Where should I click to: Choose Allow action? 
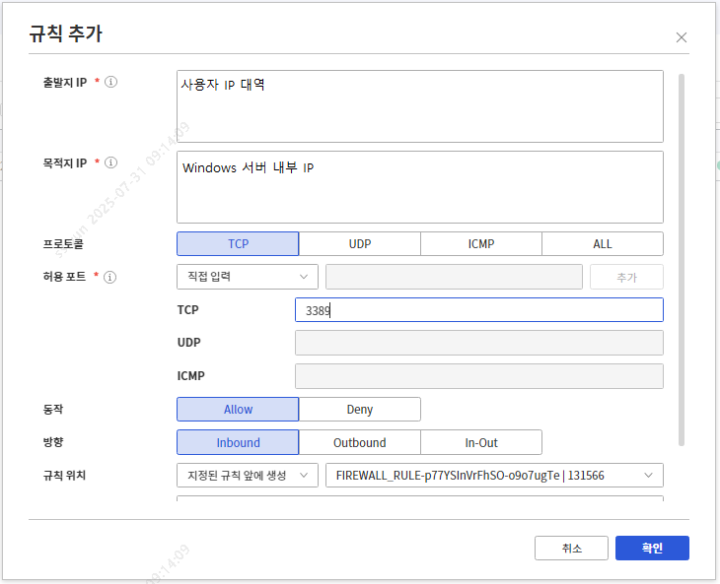238,410
